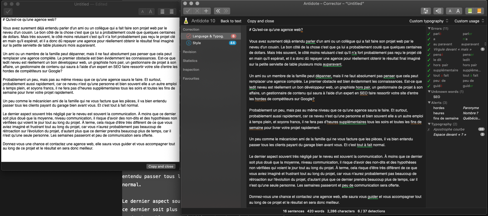Click the add (+) button in Corrector toolbar
This screenshot has width=488, height=216.
(x=206, y=11)
